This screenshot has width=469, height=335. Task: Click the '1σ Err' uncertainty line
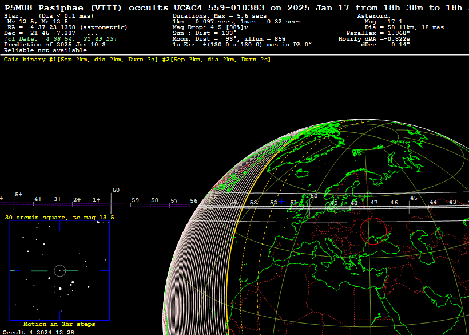tap(243, 45)
